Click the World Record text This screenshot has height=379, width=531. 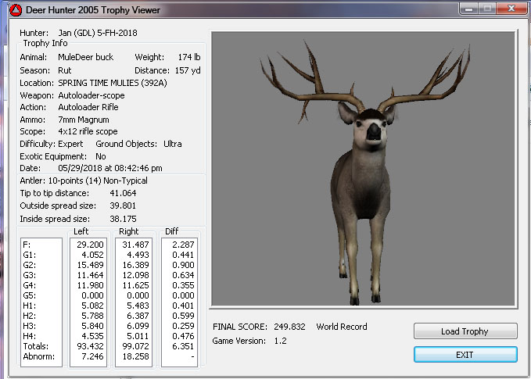pos(341,327)
